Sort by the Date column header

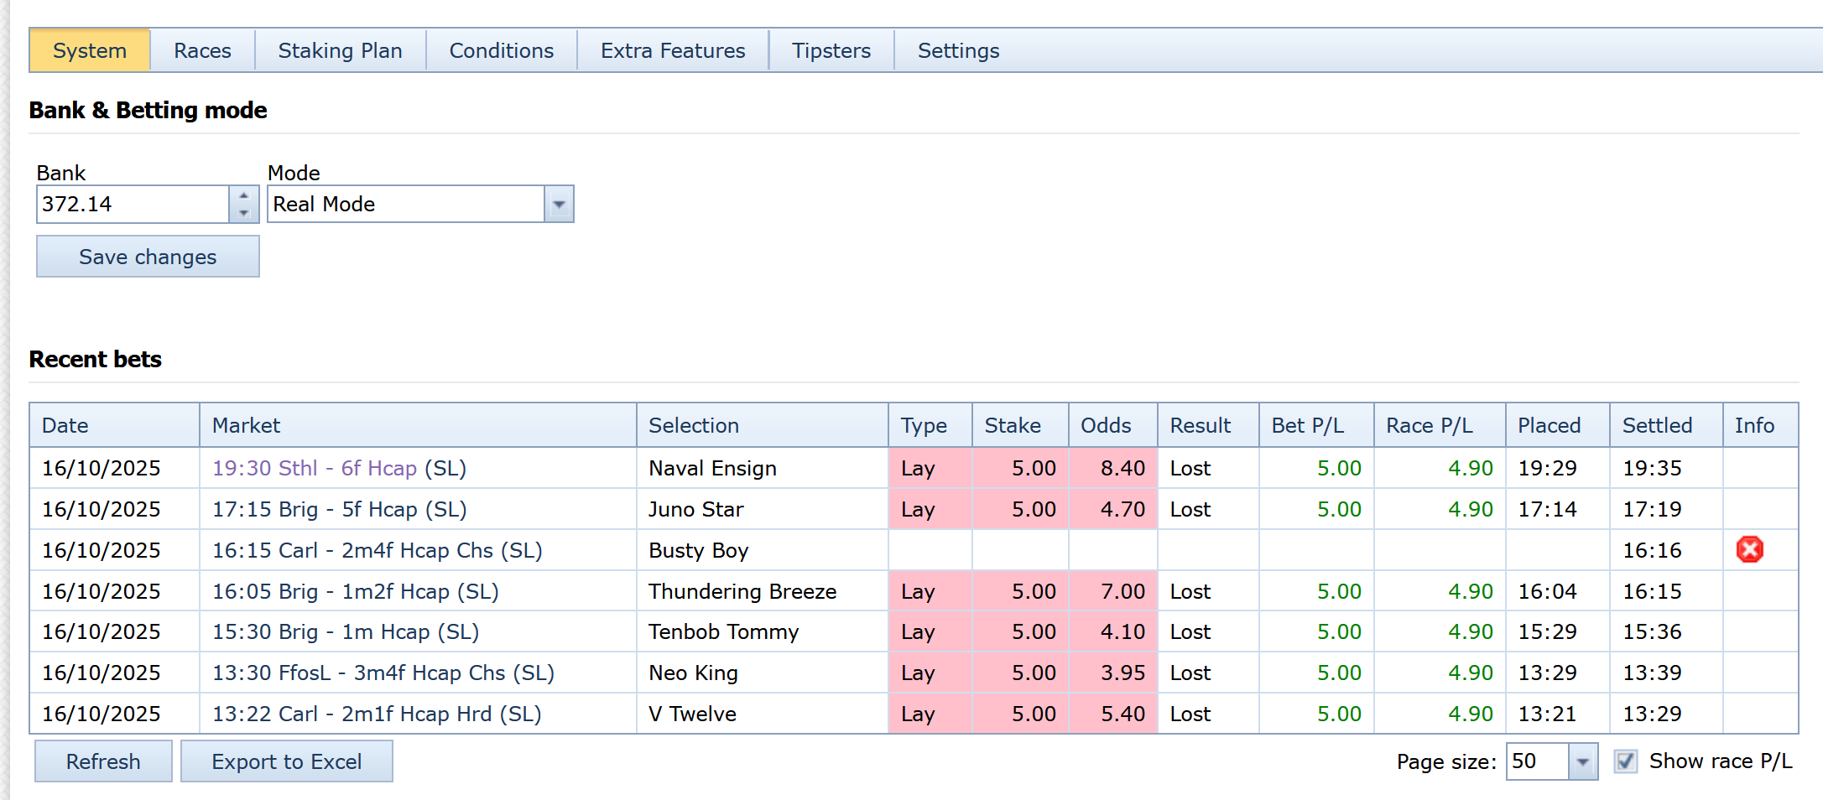65,425
